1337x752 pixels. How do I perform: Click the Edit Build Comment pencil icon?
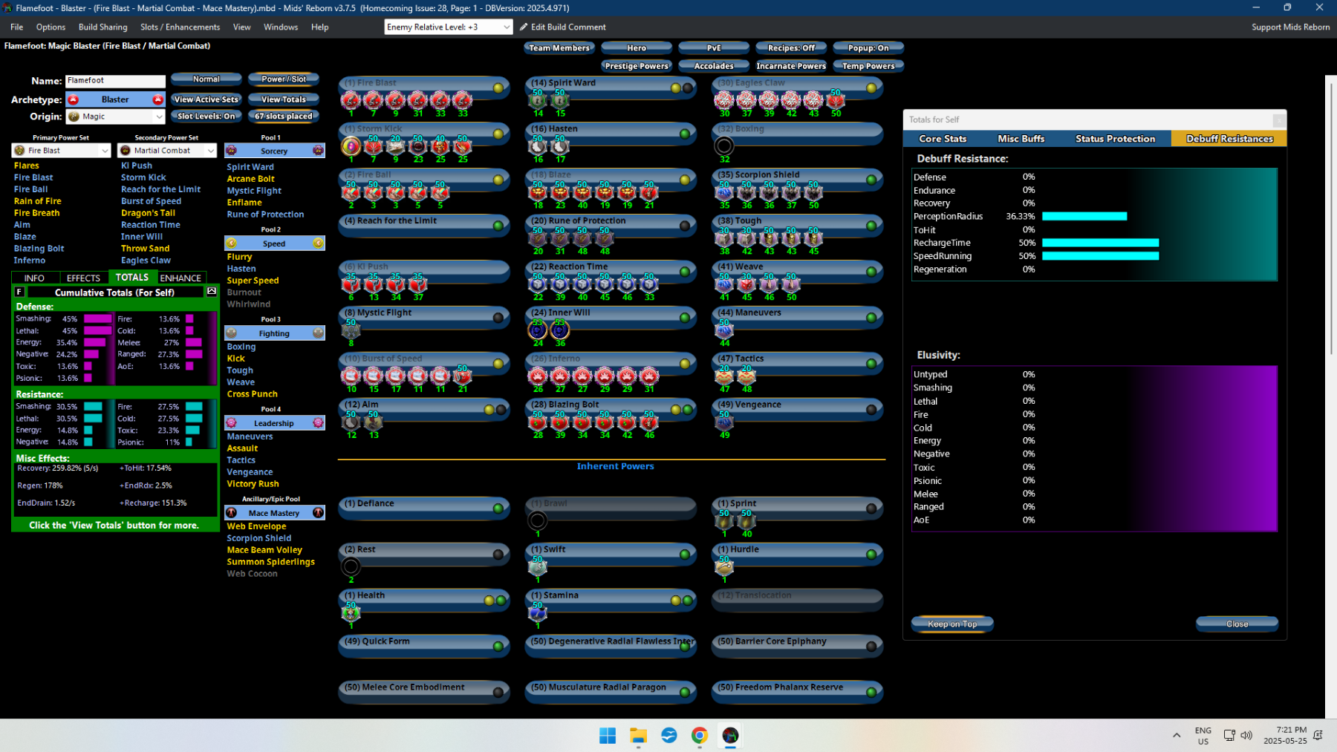pyautogui.click(x=524, y=27)
